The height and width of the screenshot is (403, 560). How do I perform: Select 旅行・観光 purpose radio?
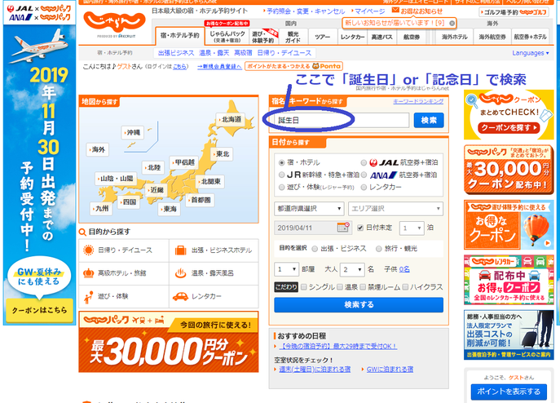[378, 249]
